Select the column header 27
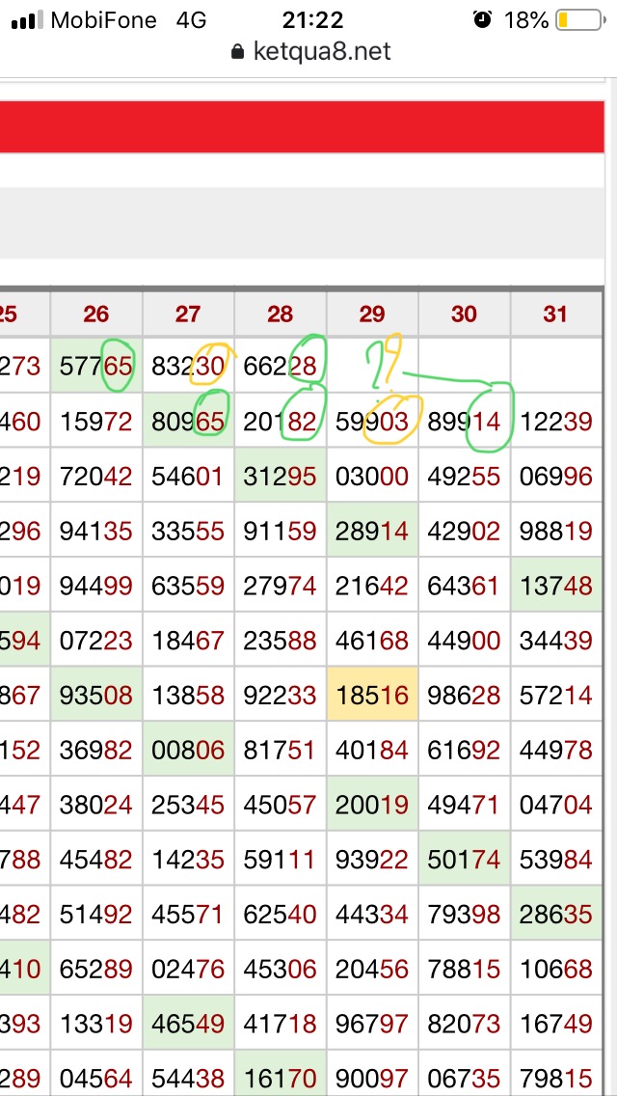617x1096 pixels. pos(188,314)
